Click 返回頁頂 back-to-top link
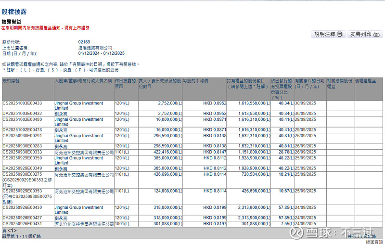Viewport: 385px width, 245px height. point(374,242)
